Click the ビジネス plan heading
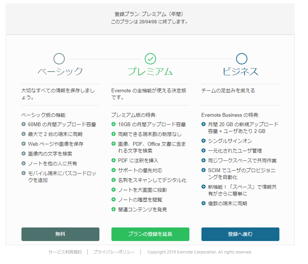 (x=241, y=71)
